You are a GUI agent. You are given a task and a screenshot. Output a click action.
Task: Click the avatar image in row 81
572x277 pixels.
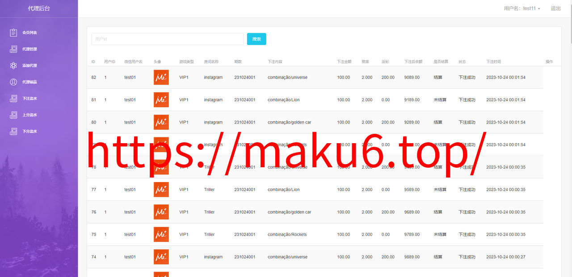pos(161,100)
